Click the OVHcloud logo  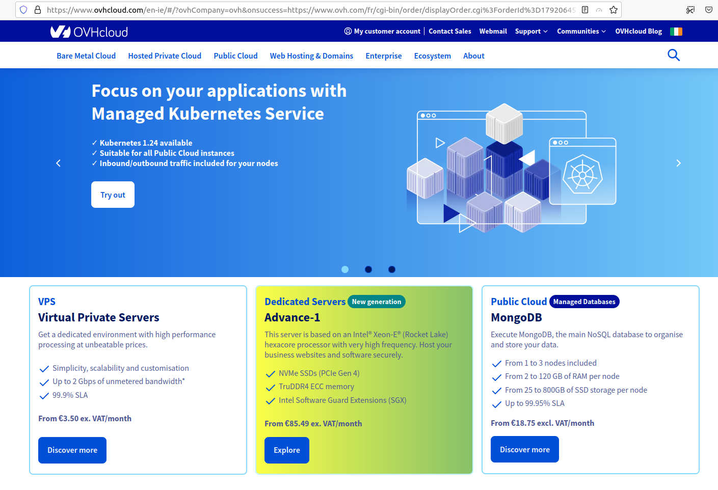point(88,31)
